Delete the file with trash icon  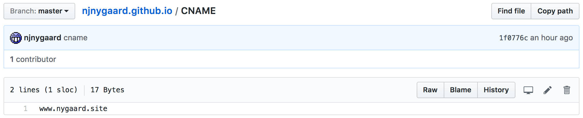567,90
